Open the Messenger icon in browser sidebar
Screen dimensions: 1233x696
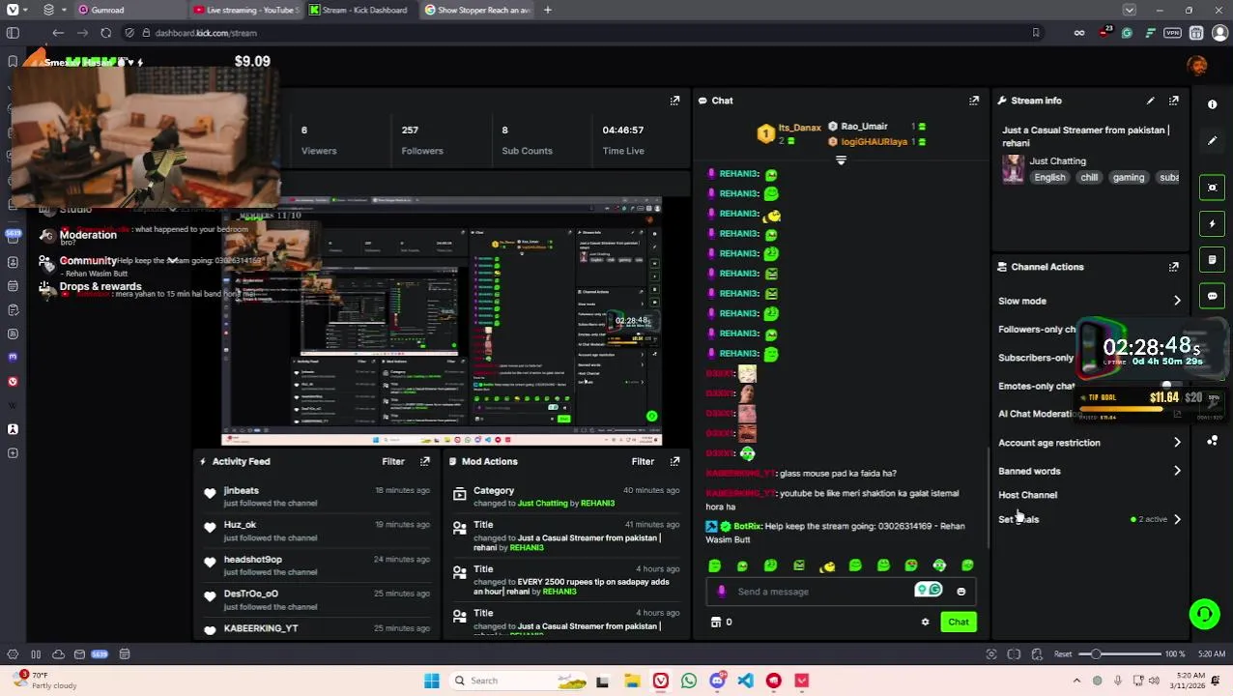pyautogui.click(x=13, y=357)
